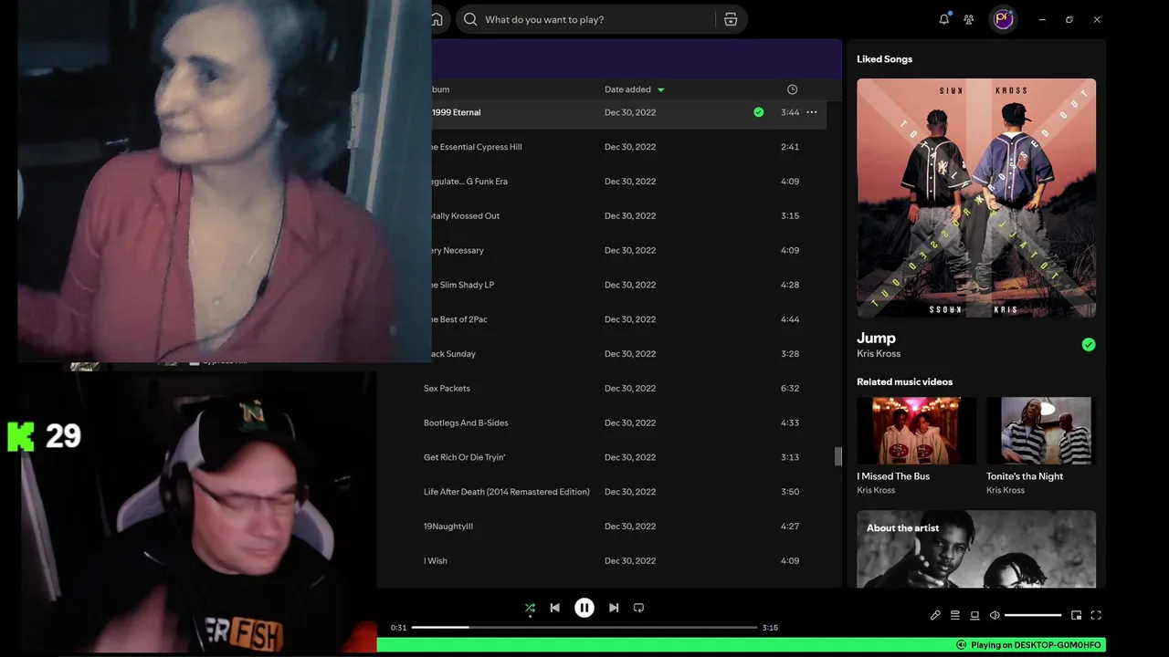
Task: Open I Missed The Bus title link
Action: [893, 476]
